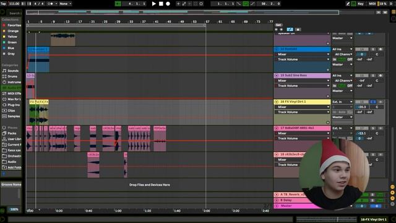Toggle Automation Mode button near Set
Viewport: 396px width, 223px height.
[x=290, y=30]
